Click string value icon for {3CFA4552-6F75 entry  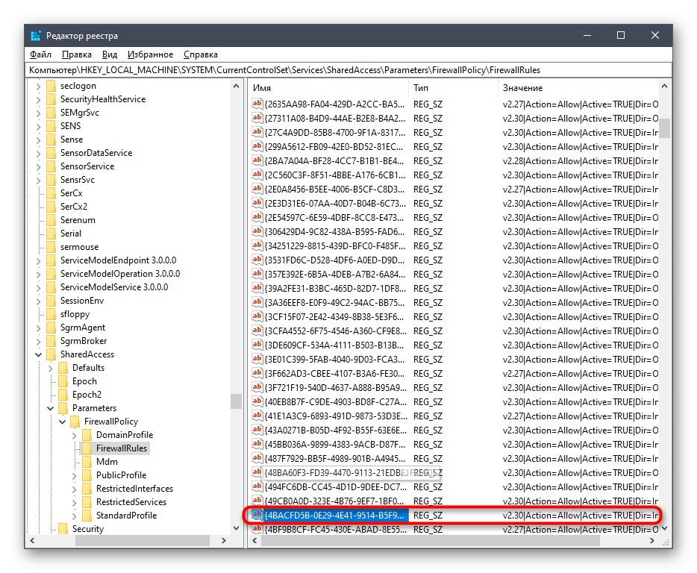(x=257, y=331)
